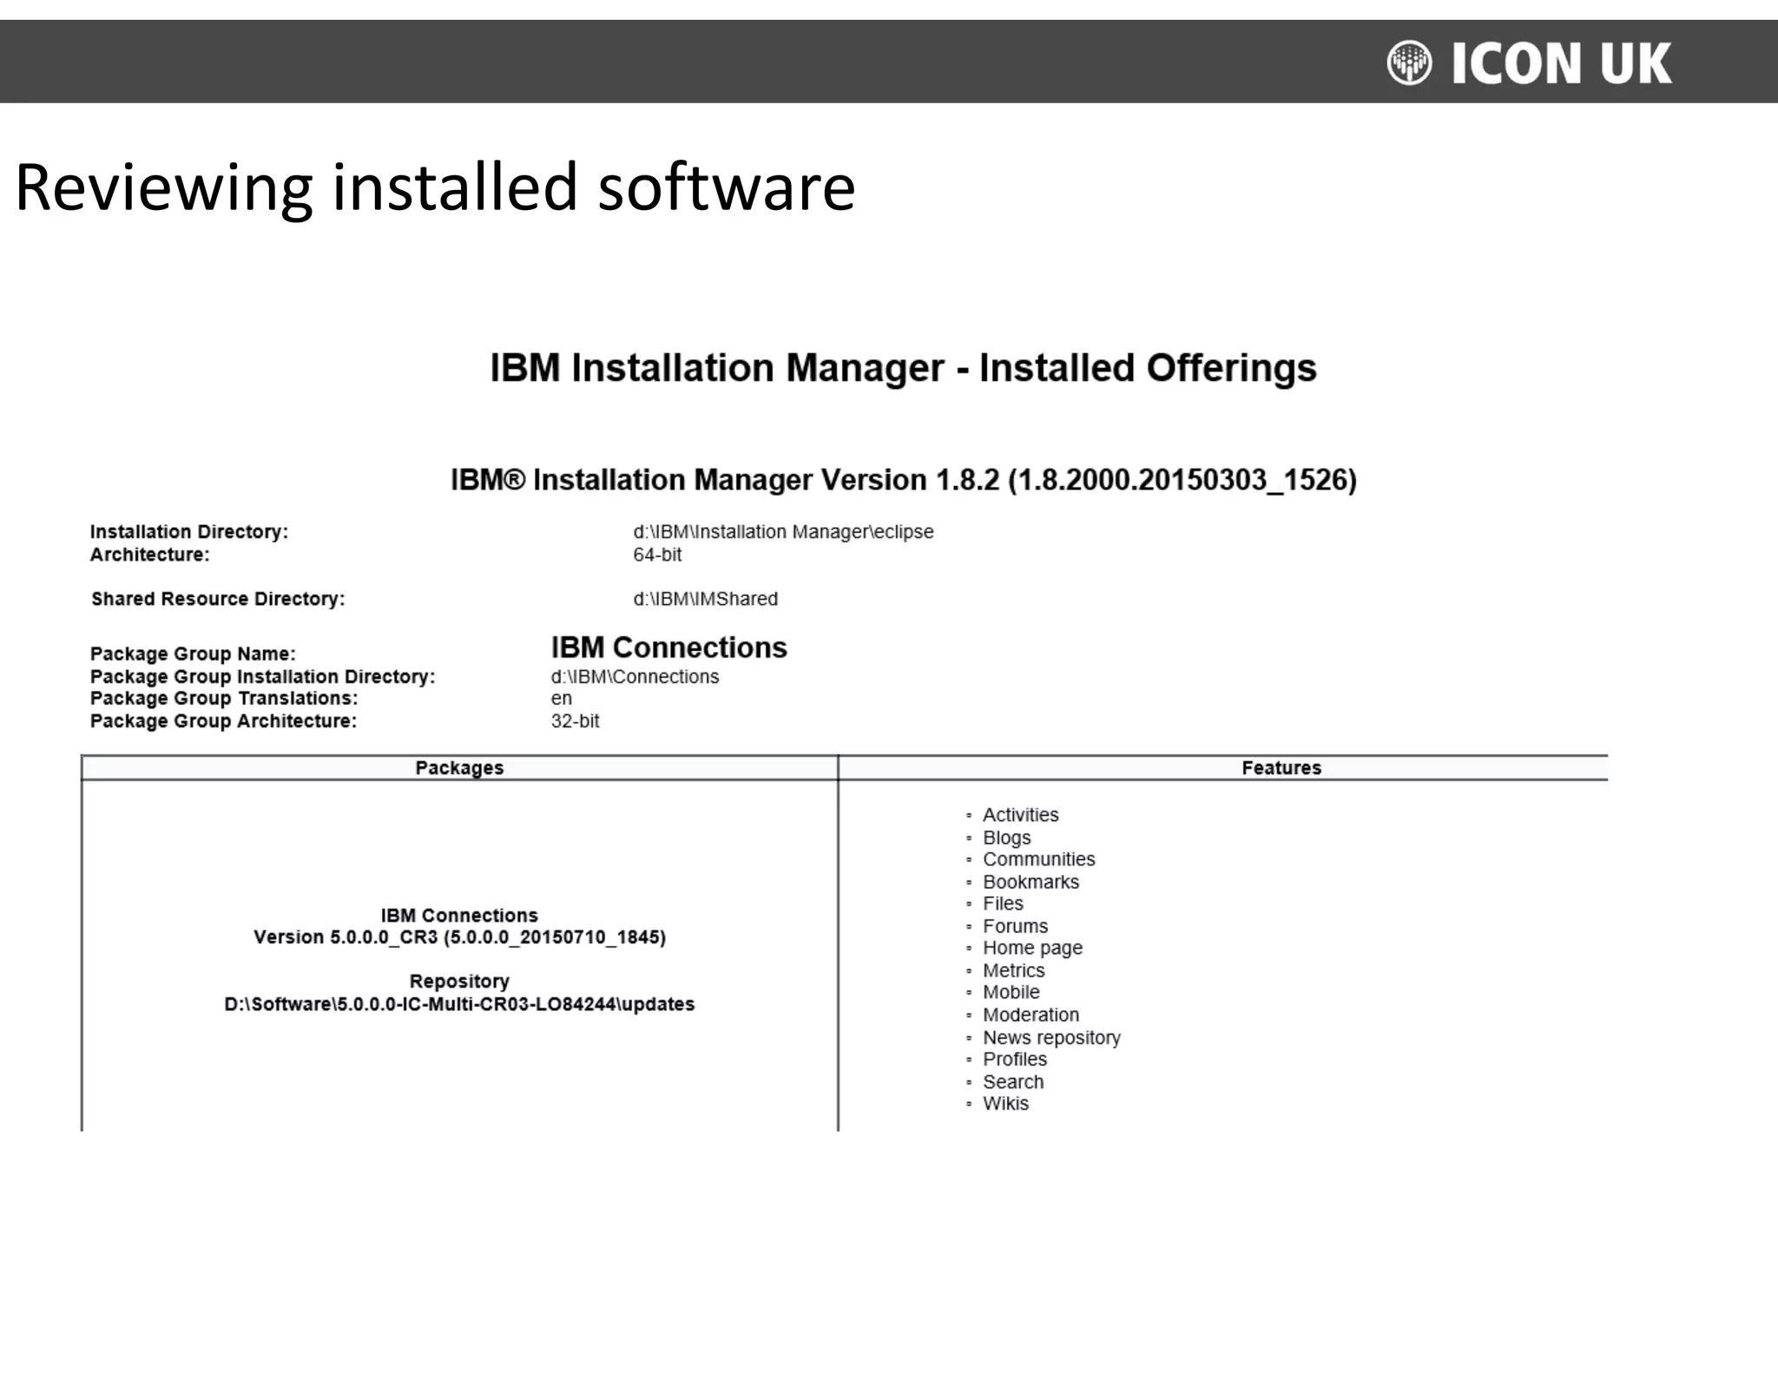Screen dimensions: 1778x1373
Task: Click the 'Forums' feature
Action: 1015,926
